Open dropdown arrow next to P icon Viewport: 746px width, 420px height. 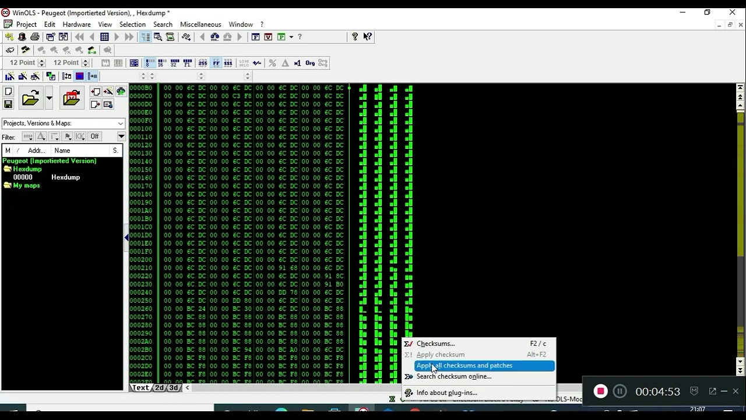(x=291, y=37)
